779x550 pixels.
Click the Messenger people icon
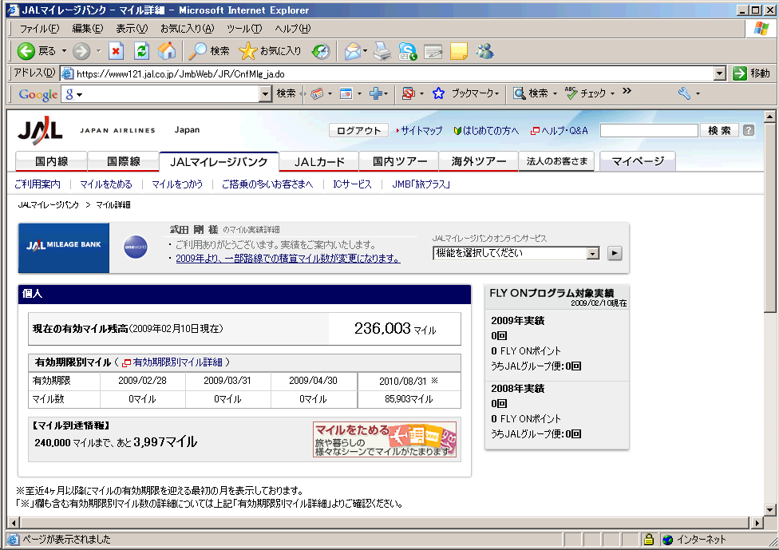point(484,50)
